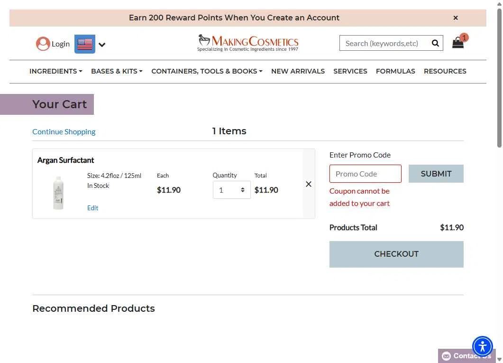503x363 pixels.
Task: Expand the country selector chevron
Action: [102, 45]
